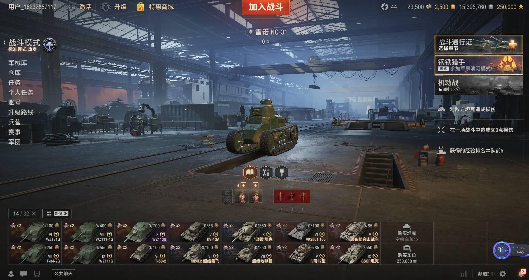Open the paintbrush camouflage icon
529x280 pixels.
click(x=282, y=172)
